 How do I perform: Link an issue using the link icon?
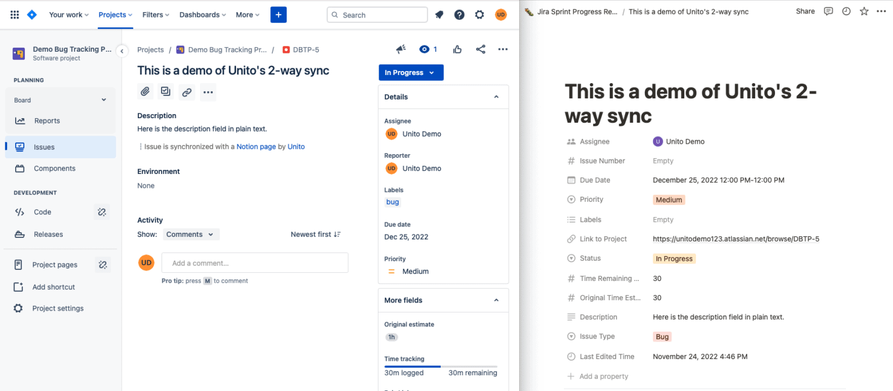click(186, 91)
